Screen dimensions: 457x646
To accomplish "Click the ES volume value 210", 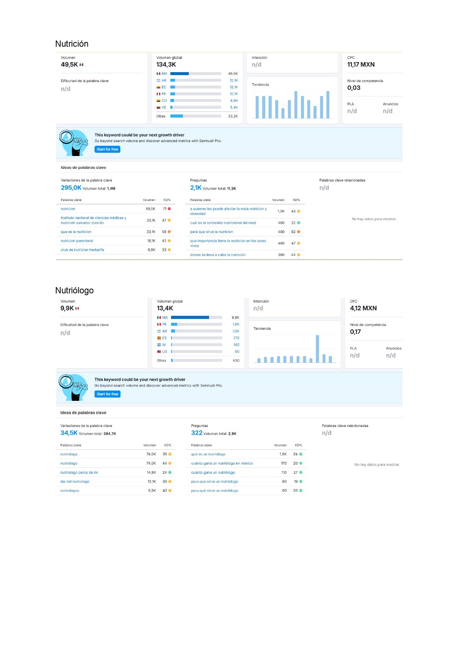I will pos(236,338).
